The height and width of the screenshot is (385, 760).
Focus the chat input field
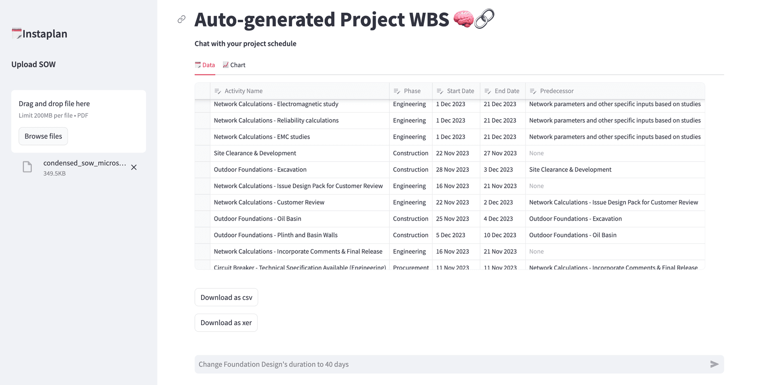point(451,364)
